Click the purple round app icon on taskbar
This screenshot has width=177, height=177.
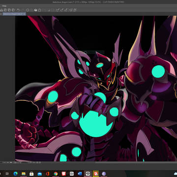tap(104, 174)
